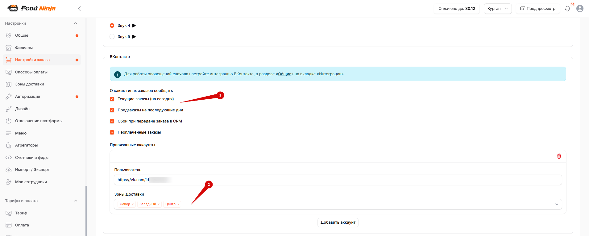Open notifications bell
Viewport: 589px width, 236px height.
567,9
